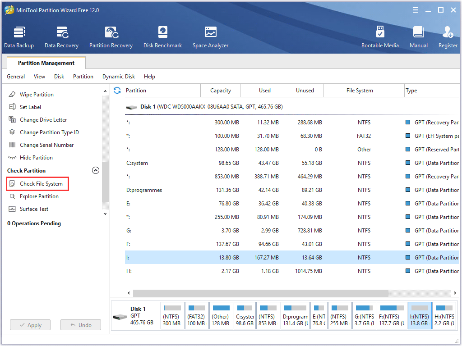This screenshot has height=346, width=462.
Task: Start Disk Benchmark
Action: (162, 37)
